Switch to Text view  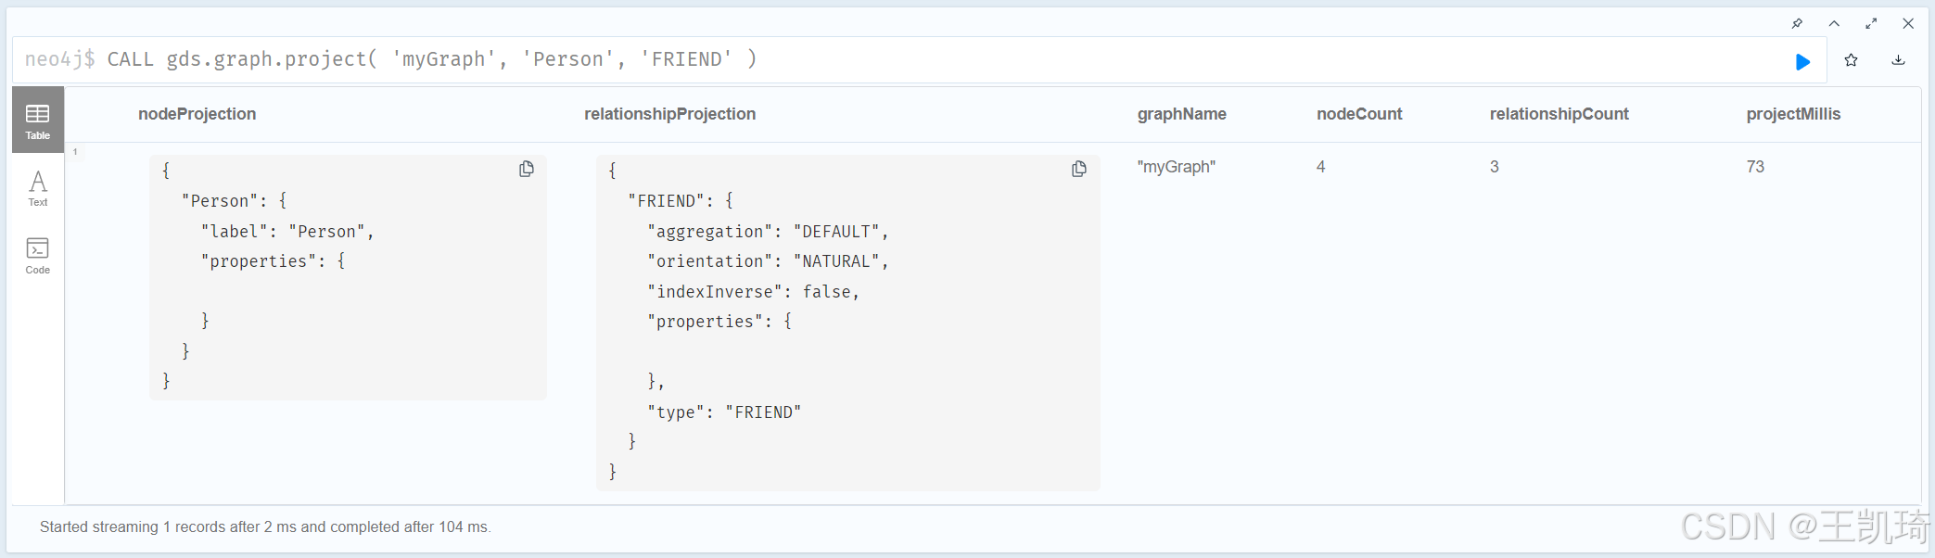point(38,188)
